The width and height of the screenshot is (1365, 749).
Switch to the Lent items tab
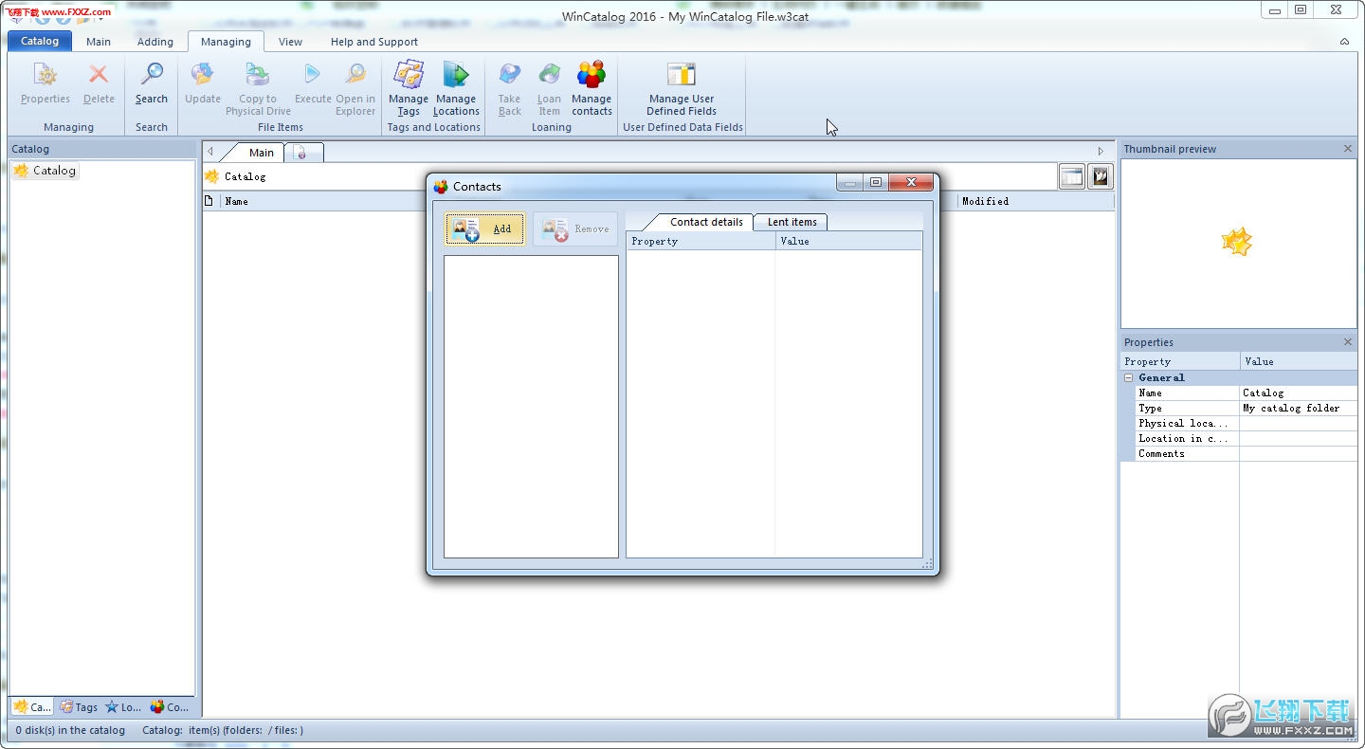click(x=792, y=222)
